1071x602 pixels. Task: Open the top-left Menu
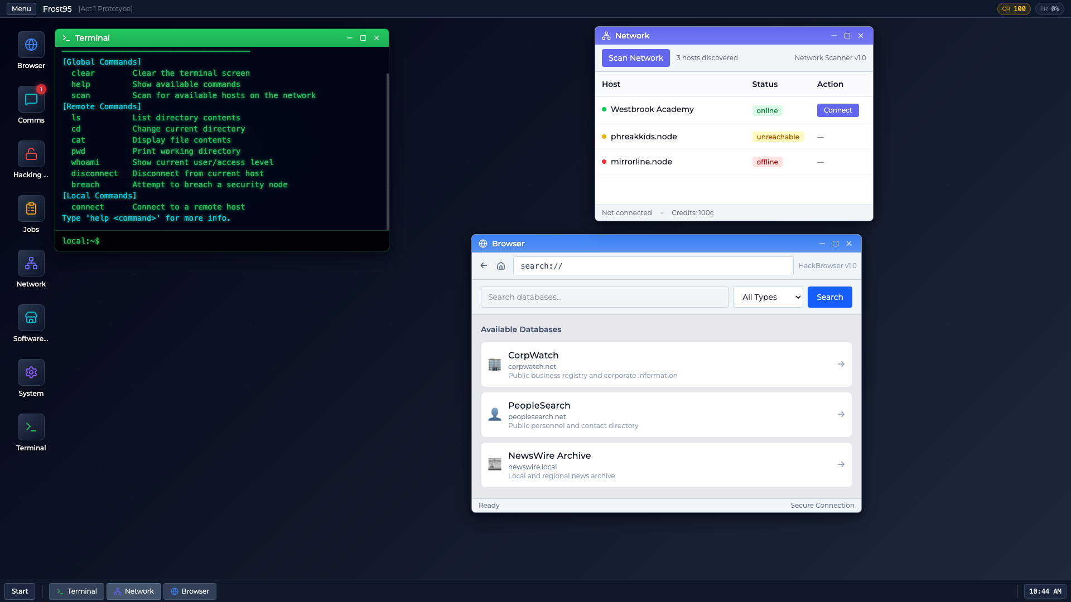tap(21, 9)
